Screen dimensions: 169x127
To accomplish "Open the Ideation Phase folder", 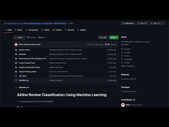I will pos(24,50).
